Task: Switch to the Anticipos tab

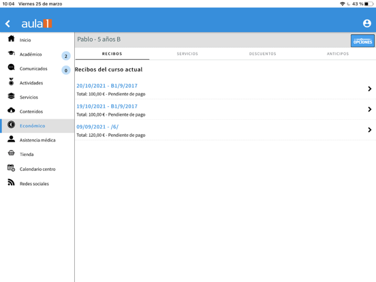Action: [x=338, y=54]
